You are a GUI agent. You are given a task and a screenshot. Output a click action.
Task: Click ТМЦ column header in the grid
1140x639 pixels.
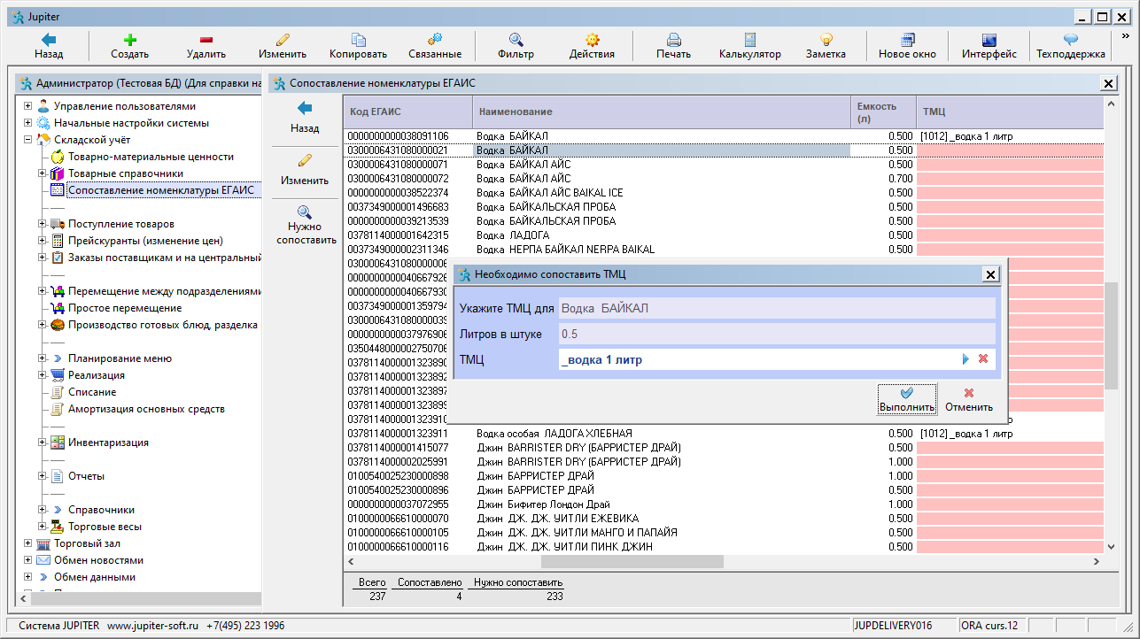coord(1010,112)
